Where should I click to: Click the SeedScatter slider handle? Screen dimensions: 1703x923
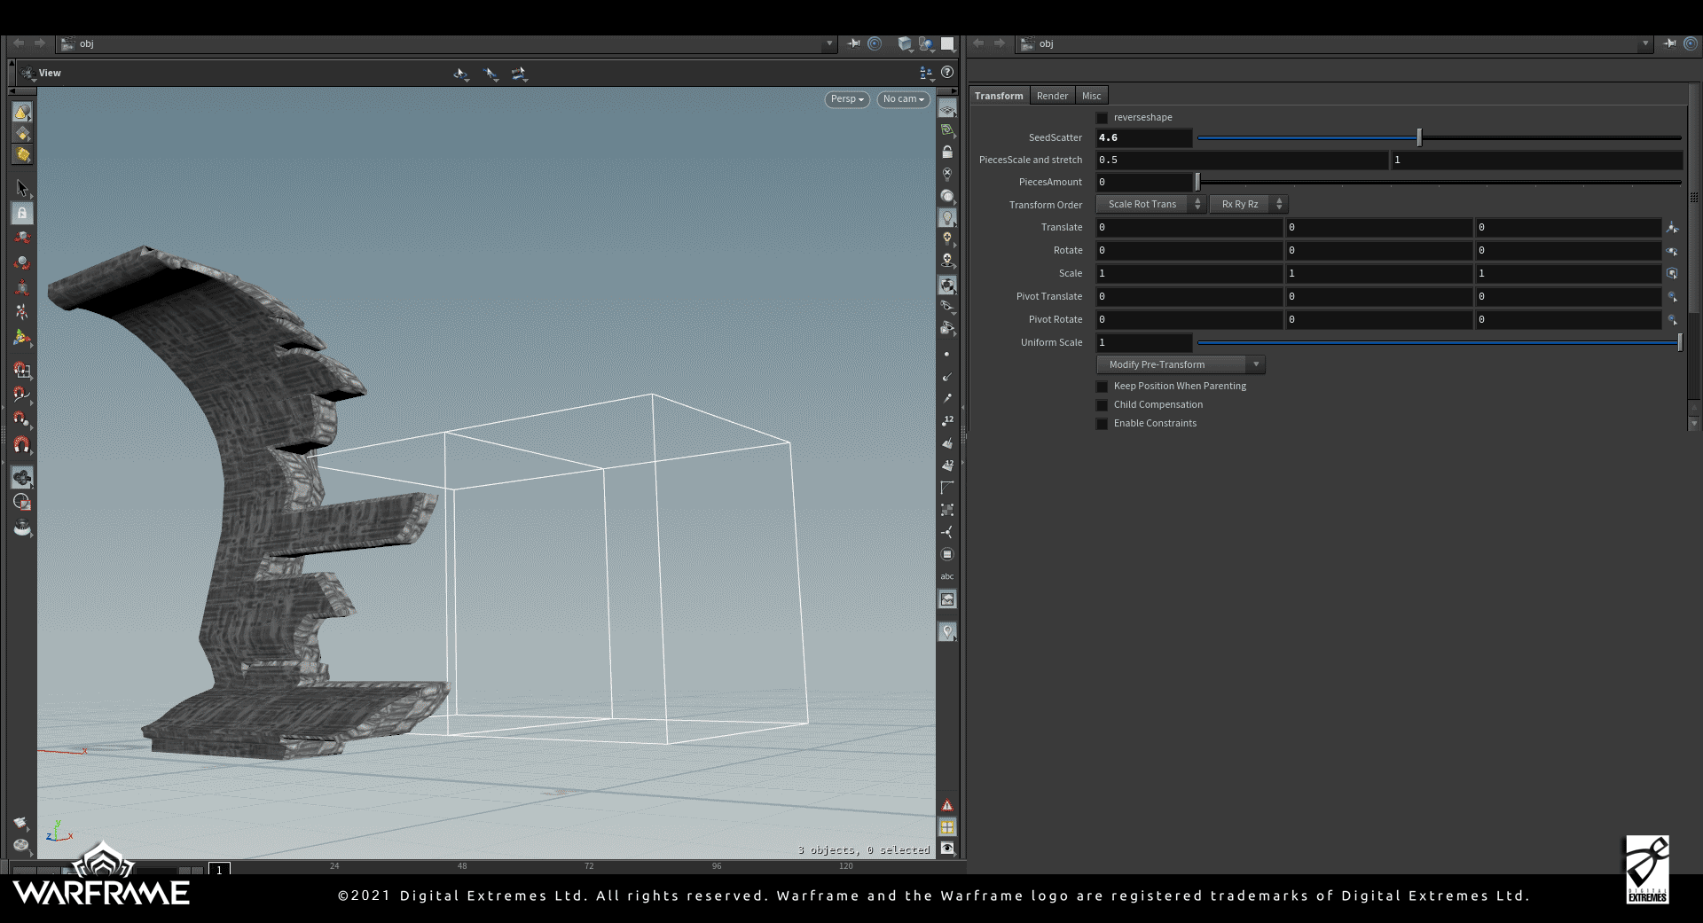(x=1419, y=137)
